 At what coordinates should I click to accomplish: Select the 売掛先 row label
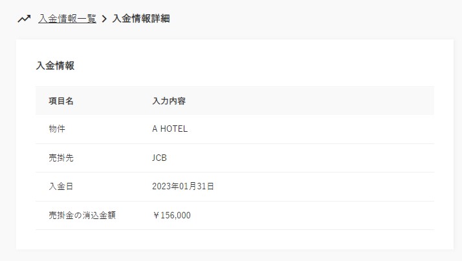[61, 158]
